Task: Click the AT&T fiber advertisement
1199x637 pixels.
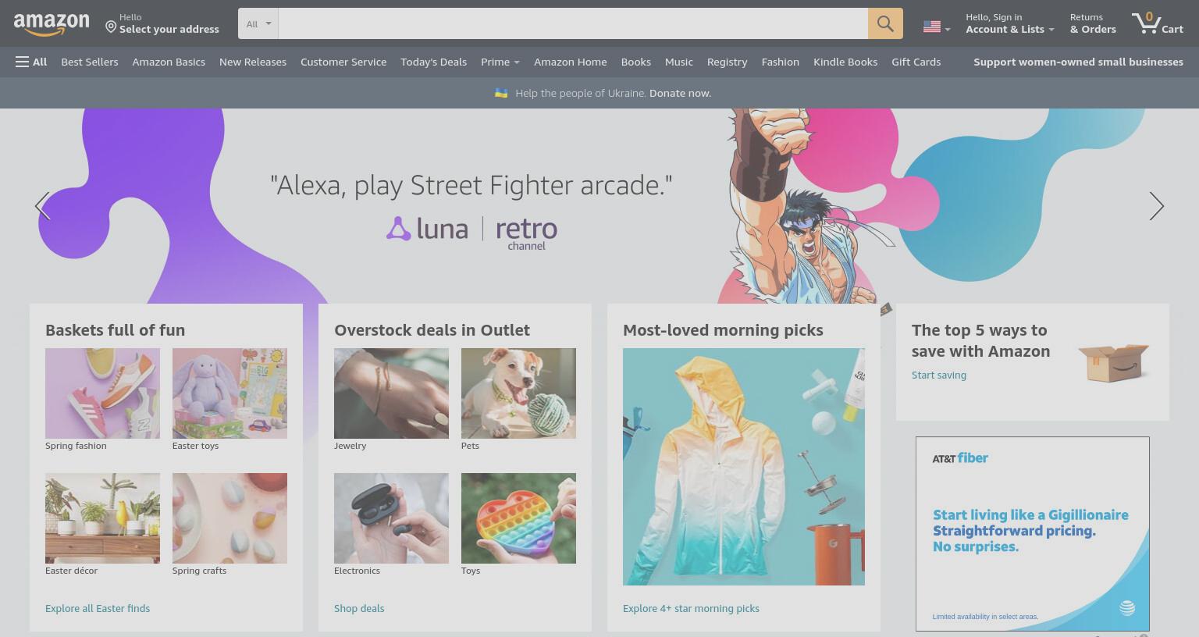Action: click(1033, 534)
